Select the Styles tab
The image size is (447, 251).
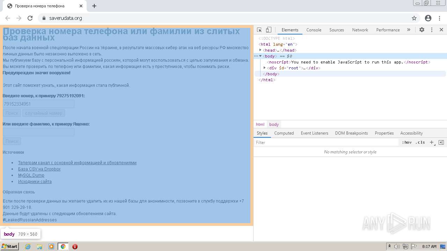262,133
